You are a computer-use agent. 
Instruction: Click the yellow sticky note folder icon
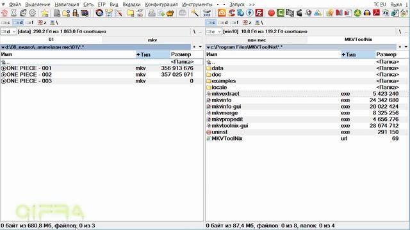[130, 13]
